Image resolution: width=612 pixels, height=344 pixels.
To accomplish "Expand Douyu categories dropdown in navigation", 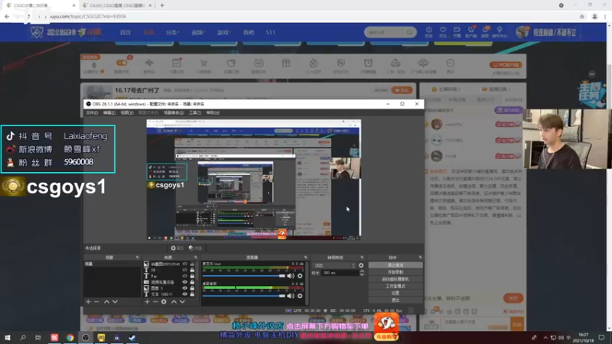I will 173,32.
